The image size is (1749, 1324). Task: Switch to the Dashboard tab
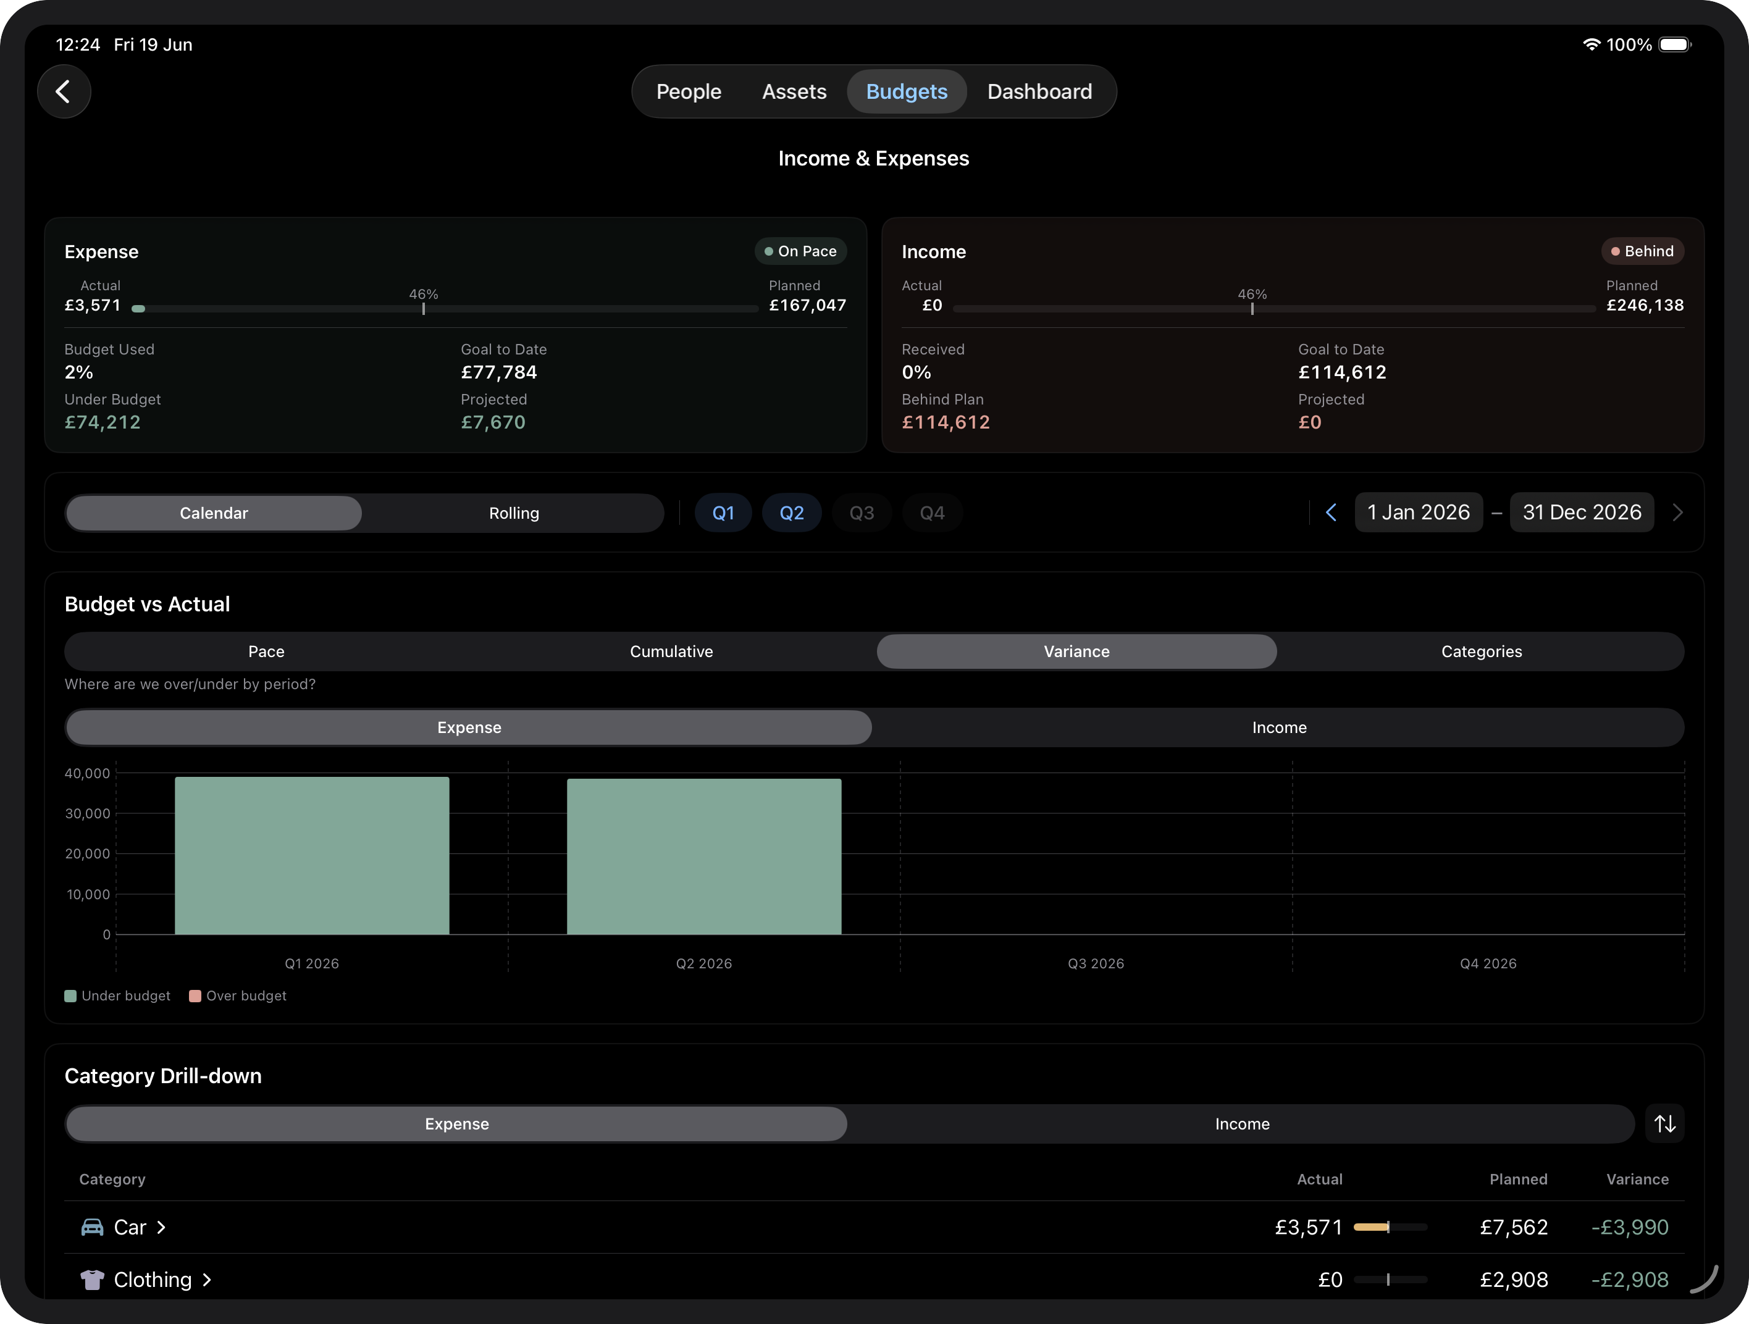[1039, 91]
